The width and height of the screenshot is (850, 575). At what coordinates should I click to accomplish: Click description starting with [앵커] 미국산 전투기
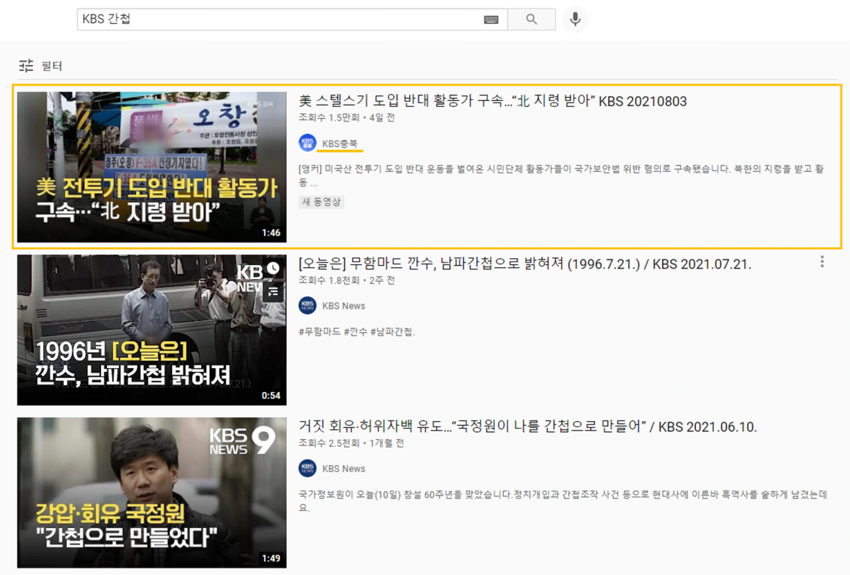point(562,176)
